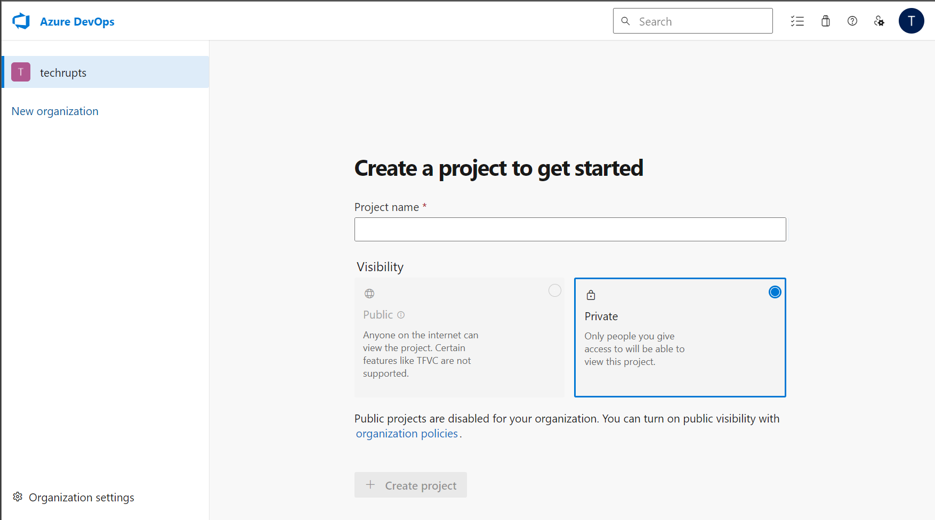Click the Public info icon
Screen dimensions: 935x520
401,315
